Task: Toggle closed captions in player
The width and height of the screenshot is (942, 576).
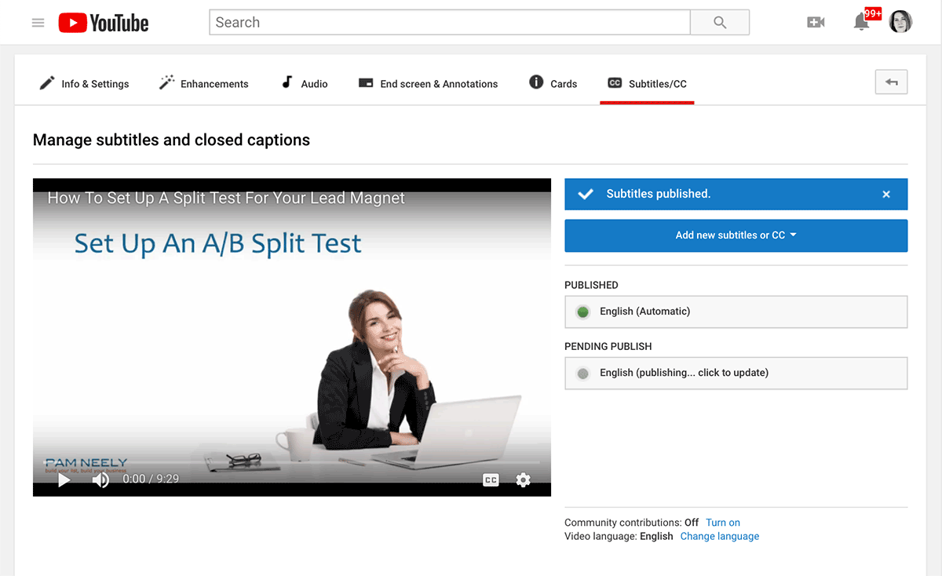Action: tap(491, 479)
